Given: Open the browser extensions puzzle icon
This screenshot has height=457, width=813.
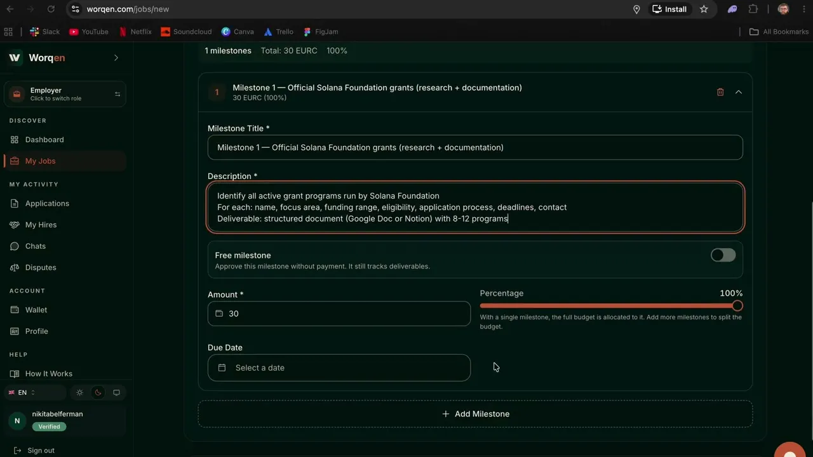Looking at the screenshot, I should 753,9.
